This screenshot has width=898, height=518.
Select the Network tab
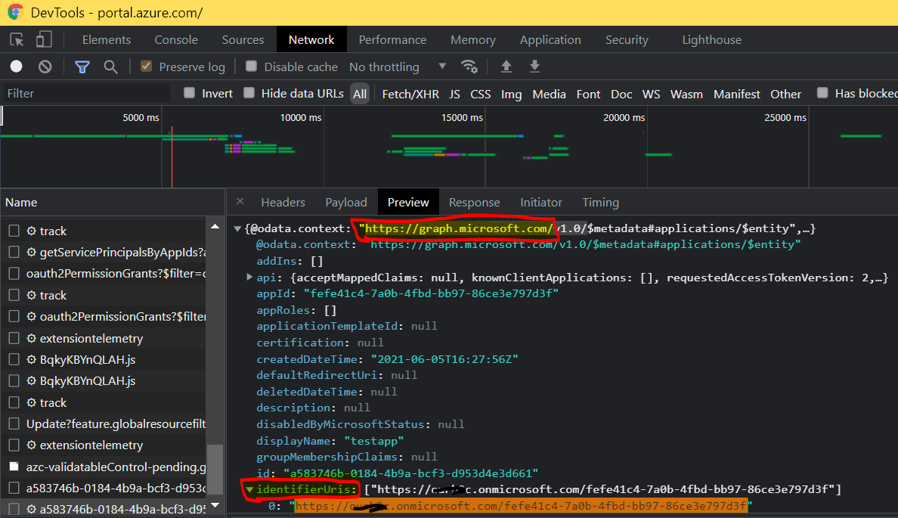(x=311, y=39)
